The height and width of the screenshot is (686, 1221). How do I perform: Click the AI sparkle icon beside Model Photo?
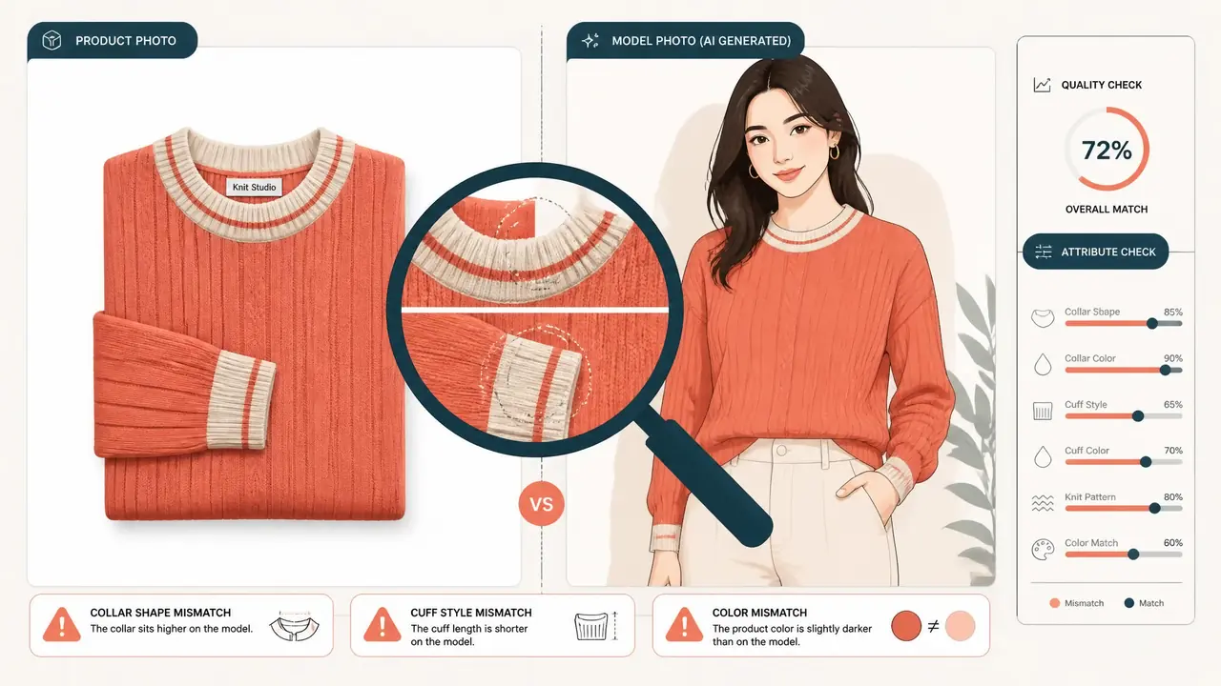point(591,41)
